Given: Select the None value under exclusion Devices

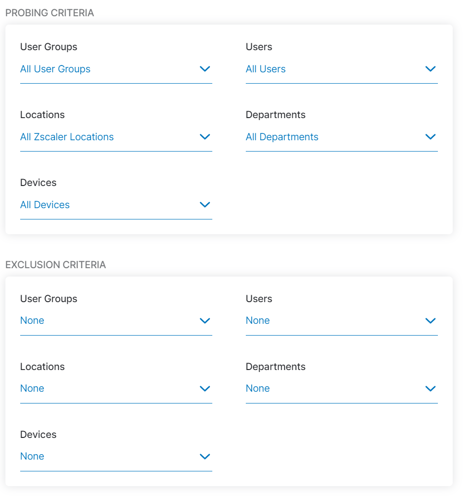Looking at the screenshot, I should 32,456.
